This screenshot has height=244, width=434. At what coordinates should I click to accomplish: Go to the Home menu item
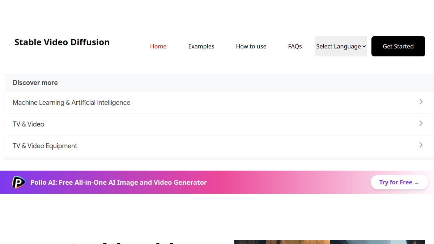tap(158, 46)
